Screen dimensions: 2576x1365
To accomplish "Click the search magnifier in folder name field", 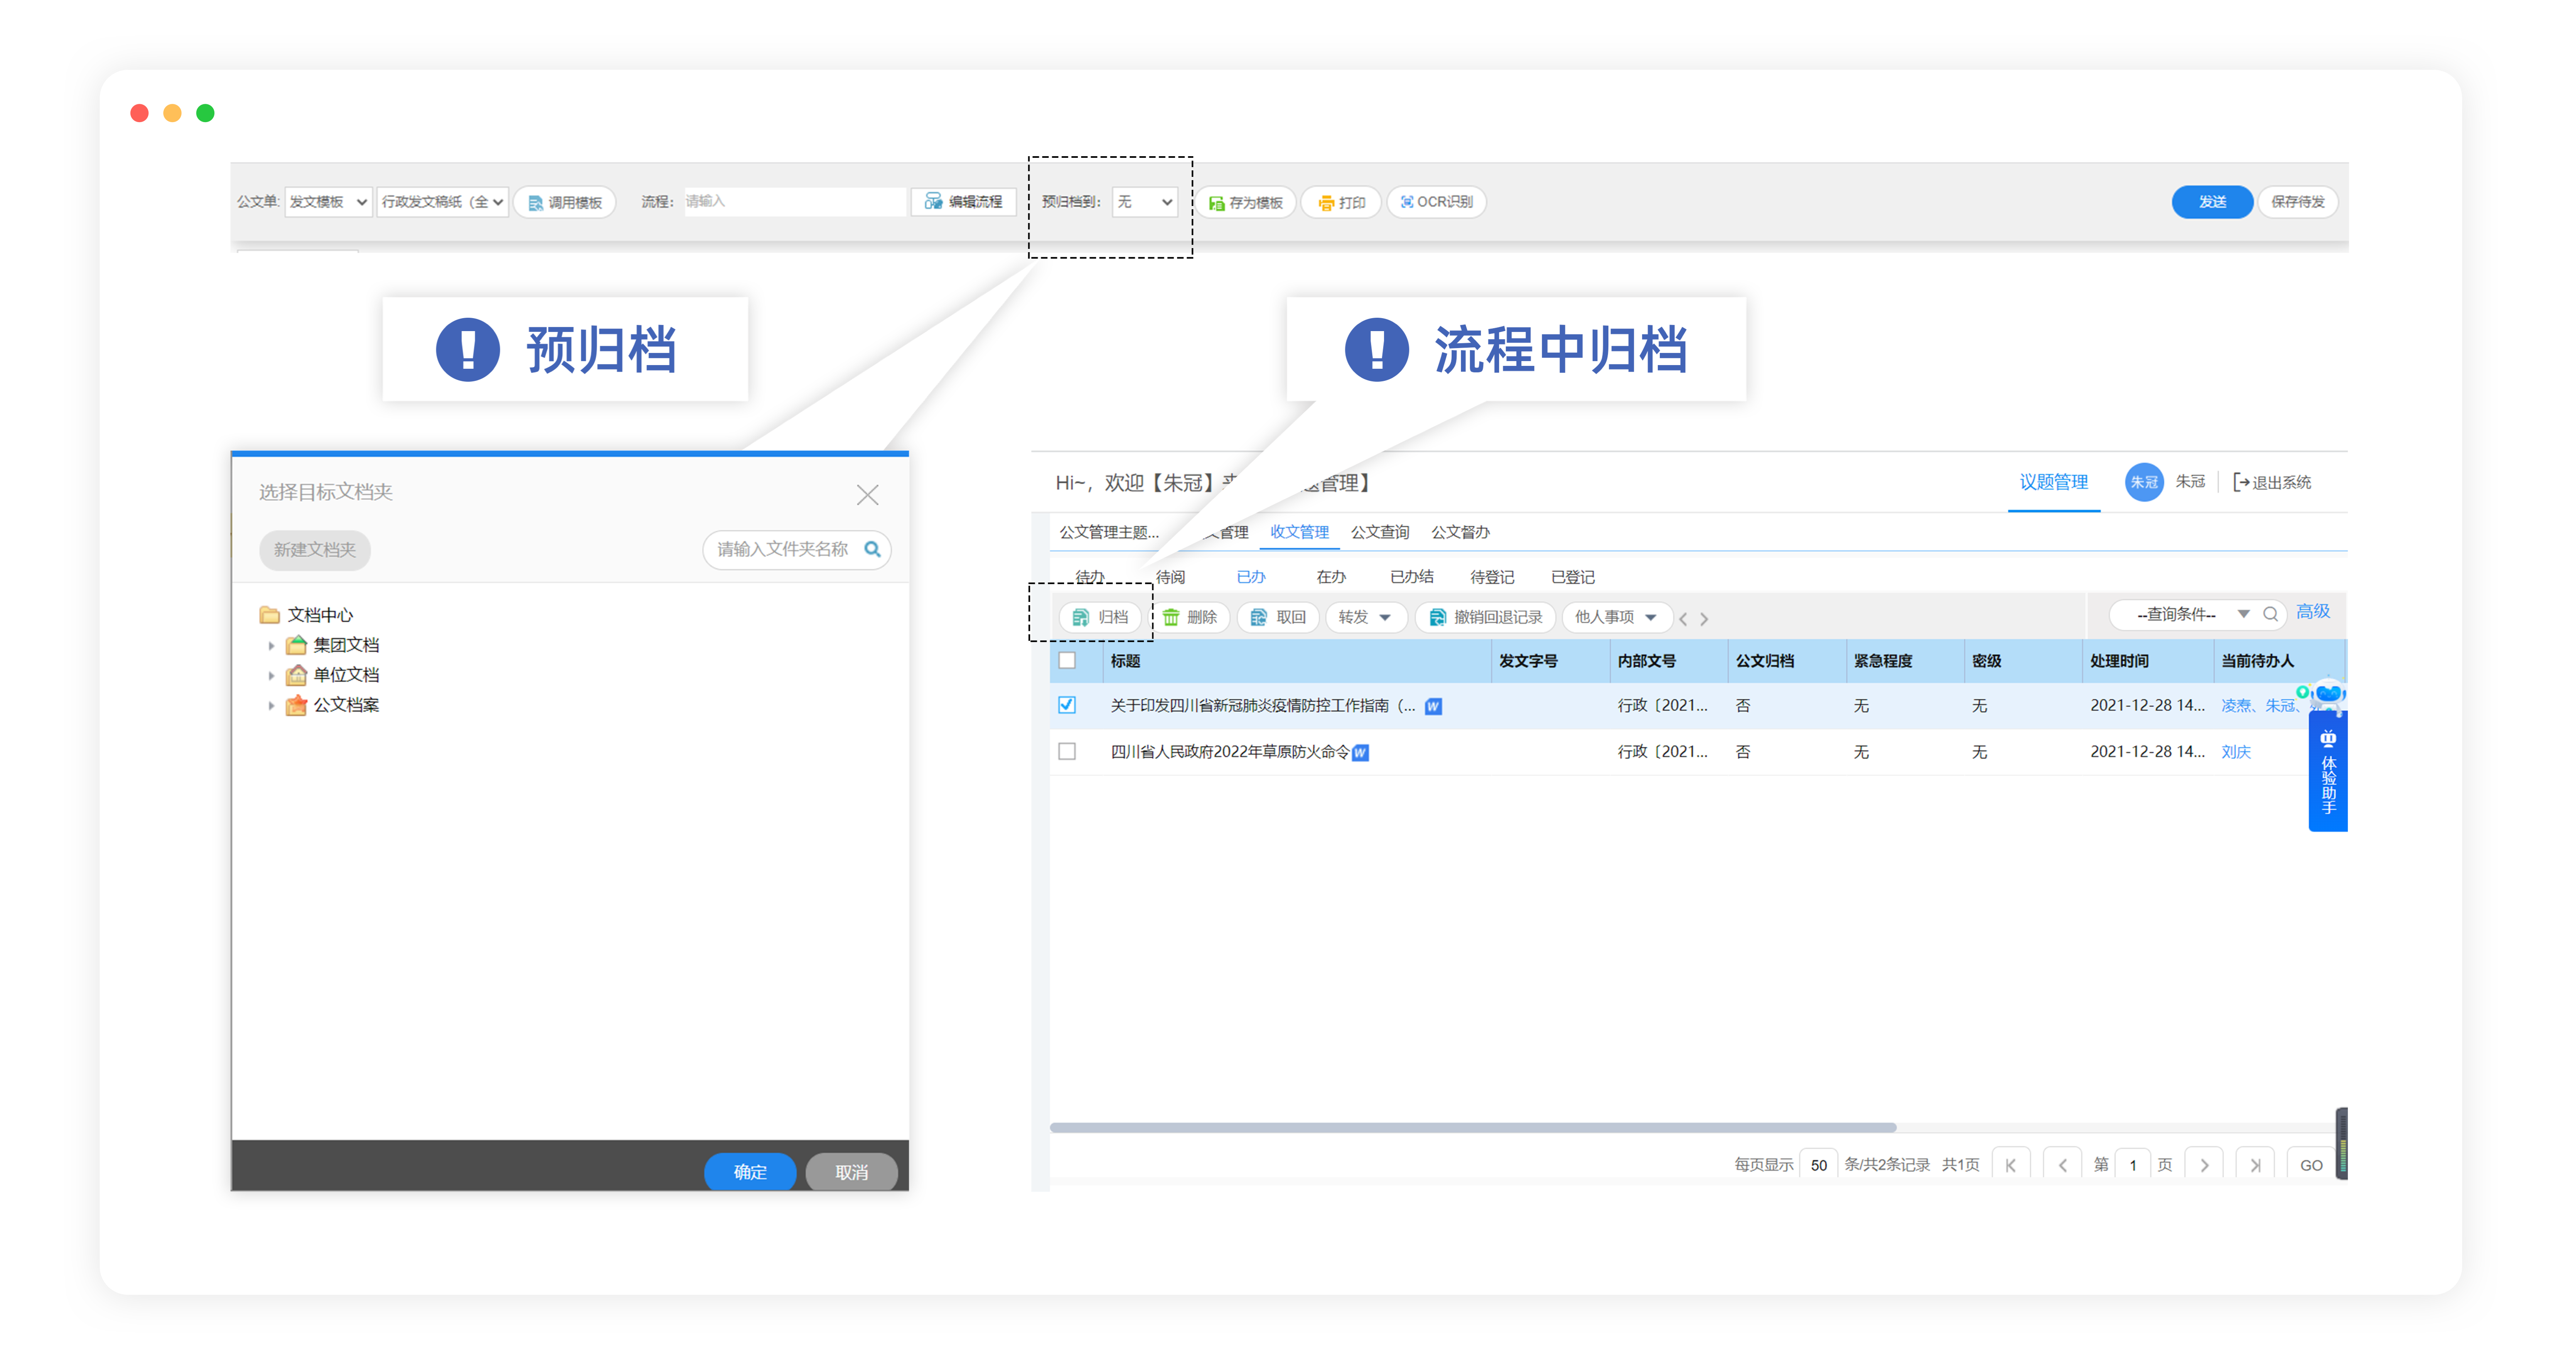I will pyautogui.click(x=872, y=549).
